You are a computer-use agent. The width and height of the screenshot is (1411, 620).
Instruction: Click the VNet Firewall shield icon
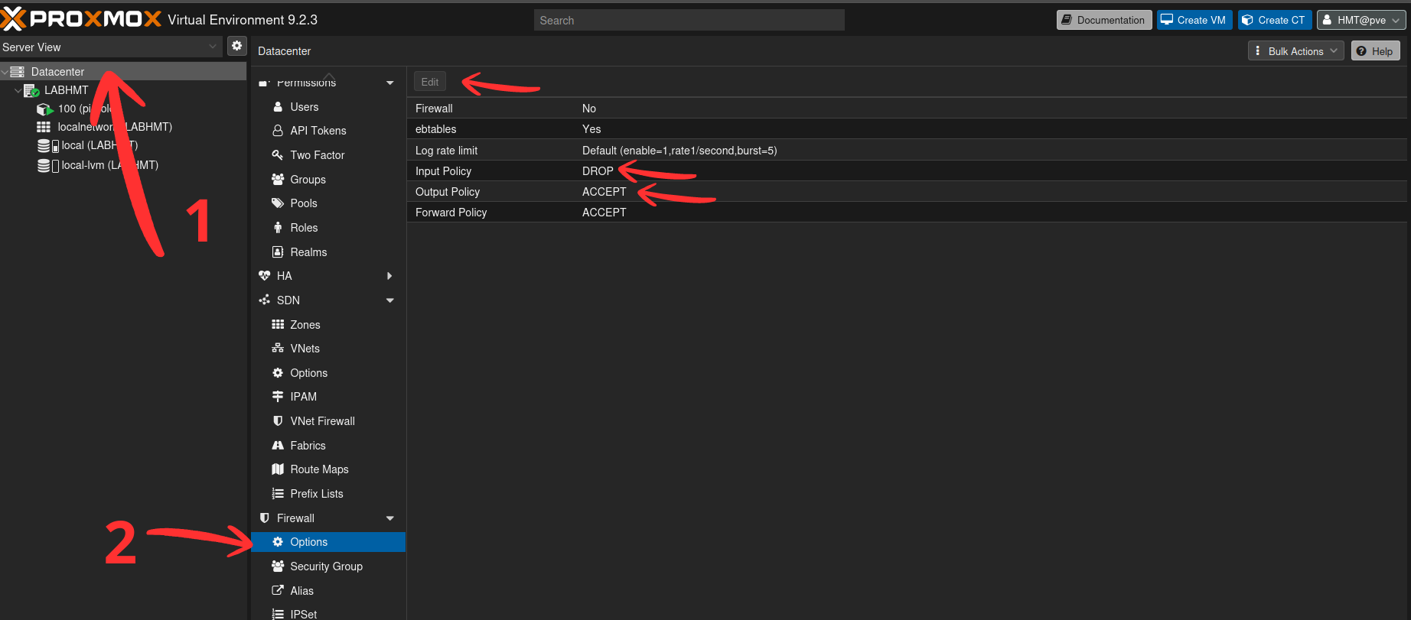pyautogui.click(x=278, y=421)
